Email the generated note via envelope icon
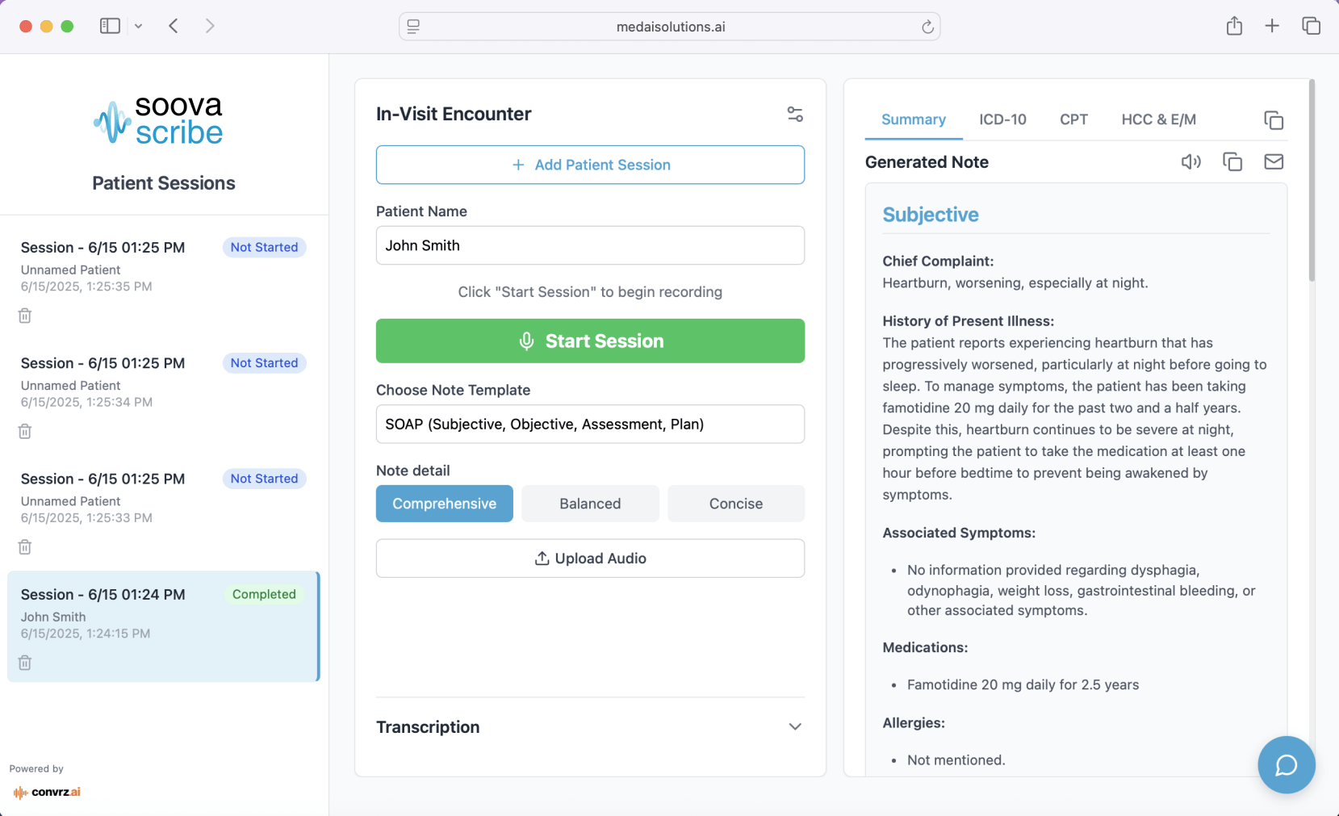 coord(1274,162)
